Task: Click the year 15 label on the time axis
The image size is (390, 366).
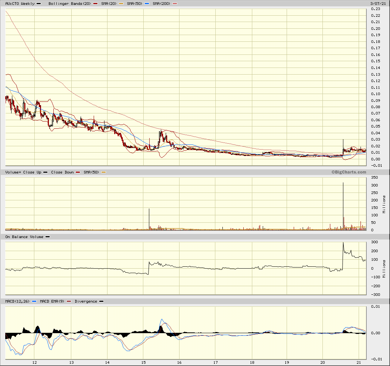Action: pos(144,363)
